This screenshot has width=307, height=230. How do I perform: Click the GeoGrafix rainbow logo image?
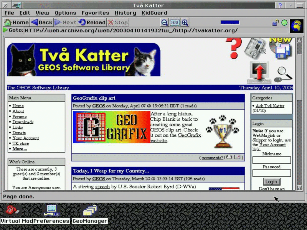click(x=112, y=127)
